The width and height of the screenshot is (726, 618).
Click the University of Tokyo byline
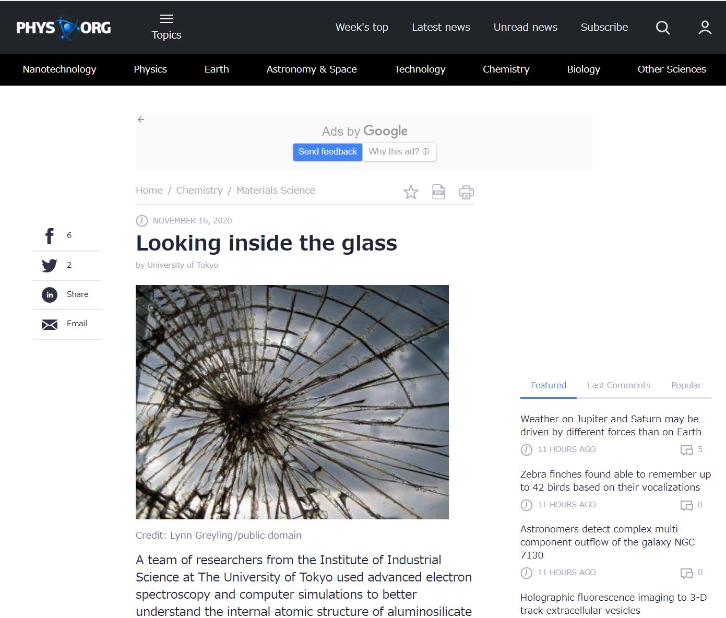pos(183,265)
